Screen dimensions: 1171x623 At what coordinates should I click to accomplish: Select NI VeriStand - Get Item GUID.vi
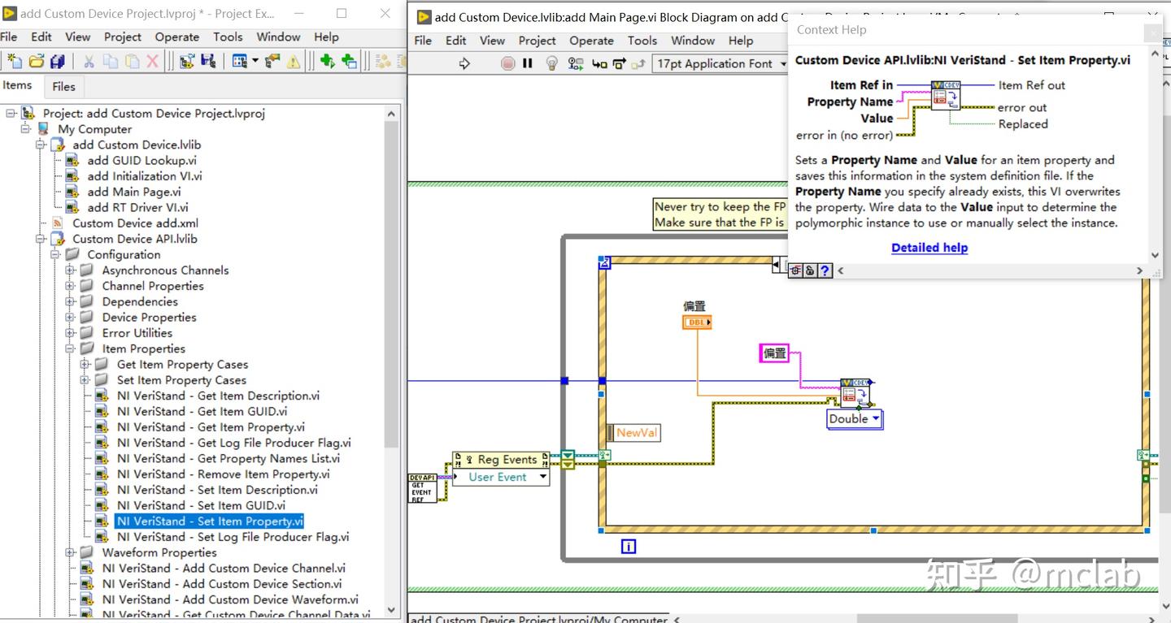point(202,412)
